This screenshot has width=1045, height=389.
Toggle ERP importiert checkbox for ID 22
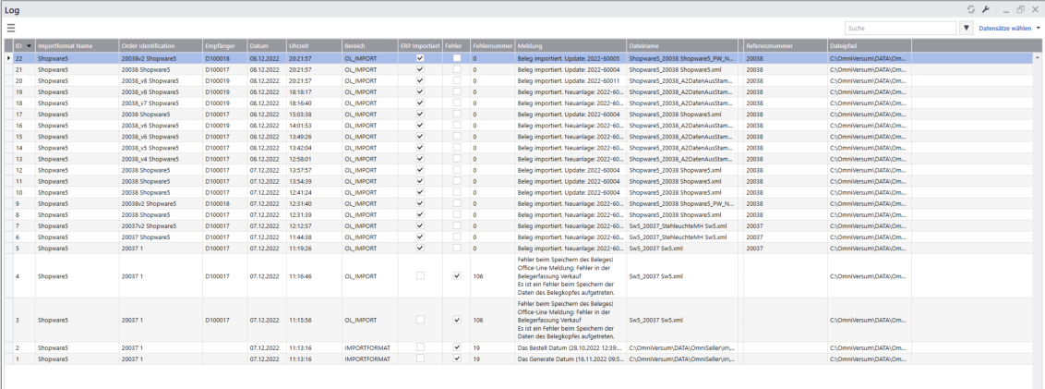point(420,57)
